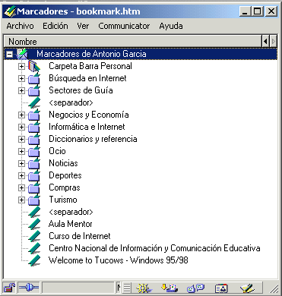The image size is (282, 296).
Task: Click the status bar message field
Action: (78, 288)
